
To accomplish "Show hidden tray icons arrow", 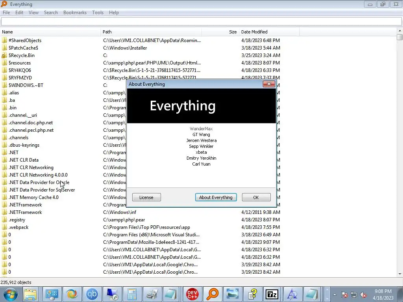I will (x=335, y=295).
